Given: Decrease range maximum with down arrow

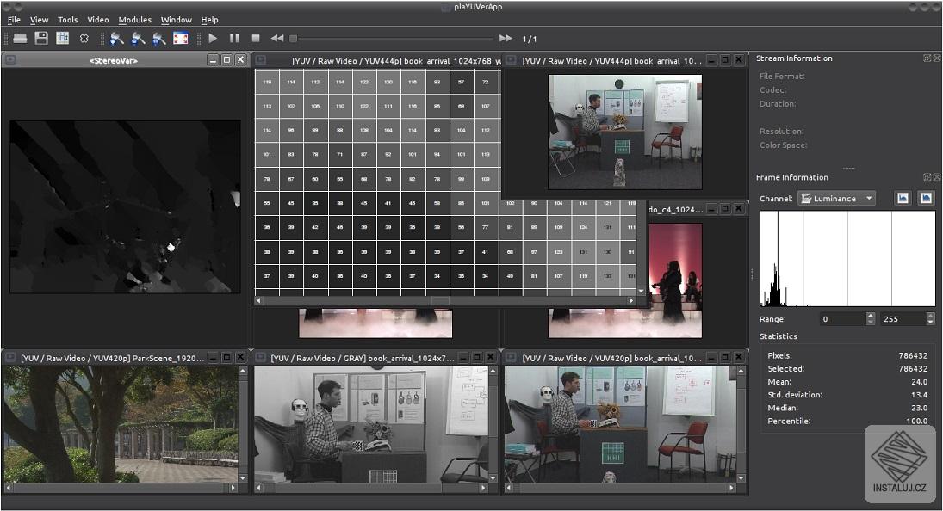Looking at the screenshot, I should [x=930, y=323].
